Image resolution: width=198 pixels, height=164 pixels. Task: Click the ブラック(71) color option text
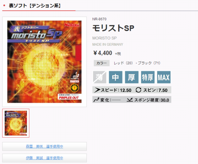(149, 63)
